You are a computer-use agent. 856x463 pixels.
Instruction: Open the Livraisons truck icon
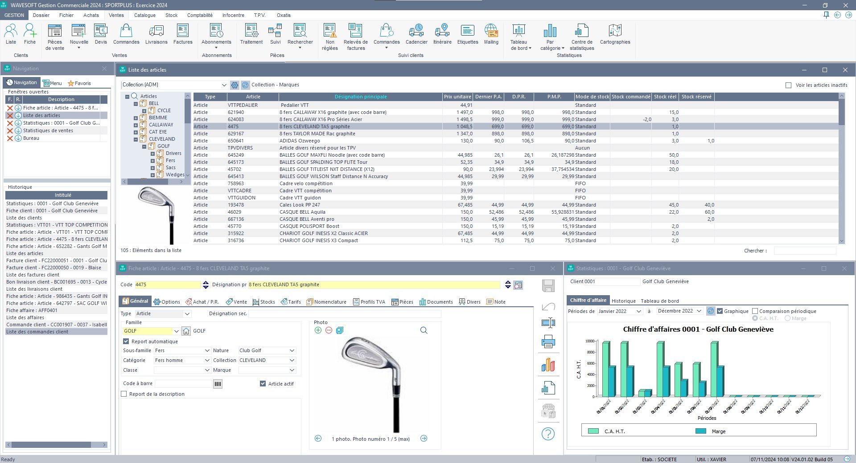pyautogui.click(x=156, y=34)
